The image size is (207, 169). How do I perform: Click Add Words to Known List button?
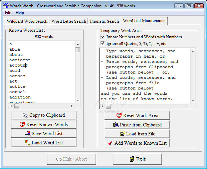[x=137, y=143]
